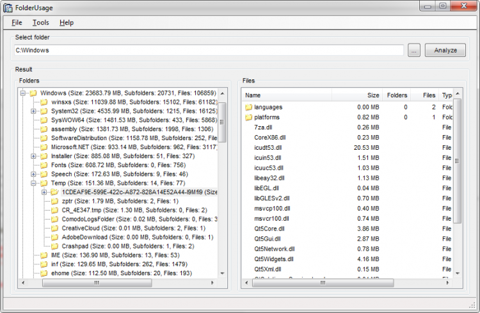Select the libGLESv2.dll file row
480x313 pixels.
[348, 198]
